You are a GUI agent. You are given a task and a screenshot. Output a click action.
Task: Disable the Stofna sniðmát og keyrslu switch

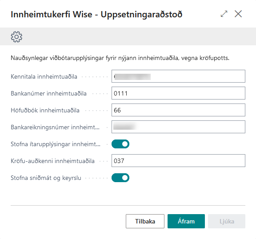coord(120,178)
